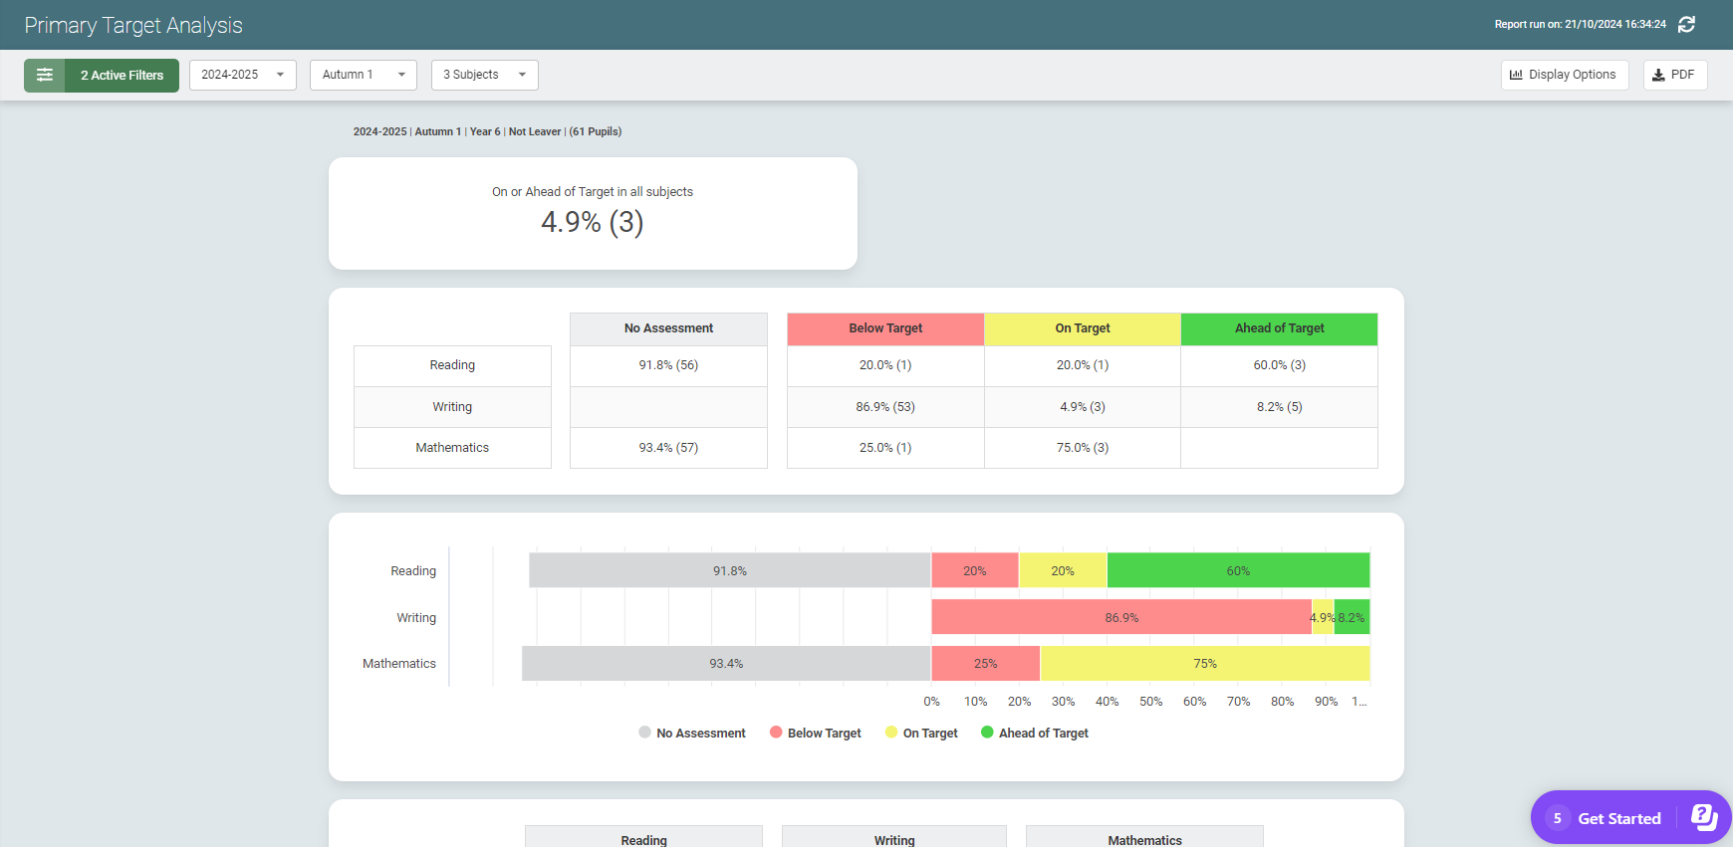Click the Below Target column header
The image size is (1733, 847).
click(x=885, y=328)
